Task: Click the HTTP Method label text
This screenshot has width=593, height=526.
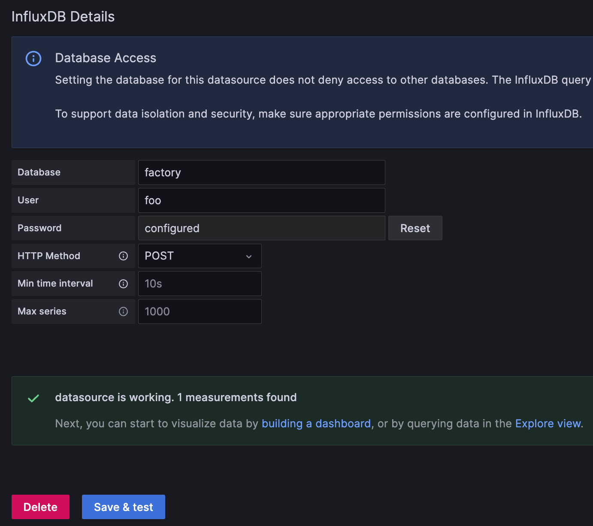Action: pyautogui.click(x=49, y=256)
